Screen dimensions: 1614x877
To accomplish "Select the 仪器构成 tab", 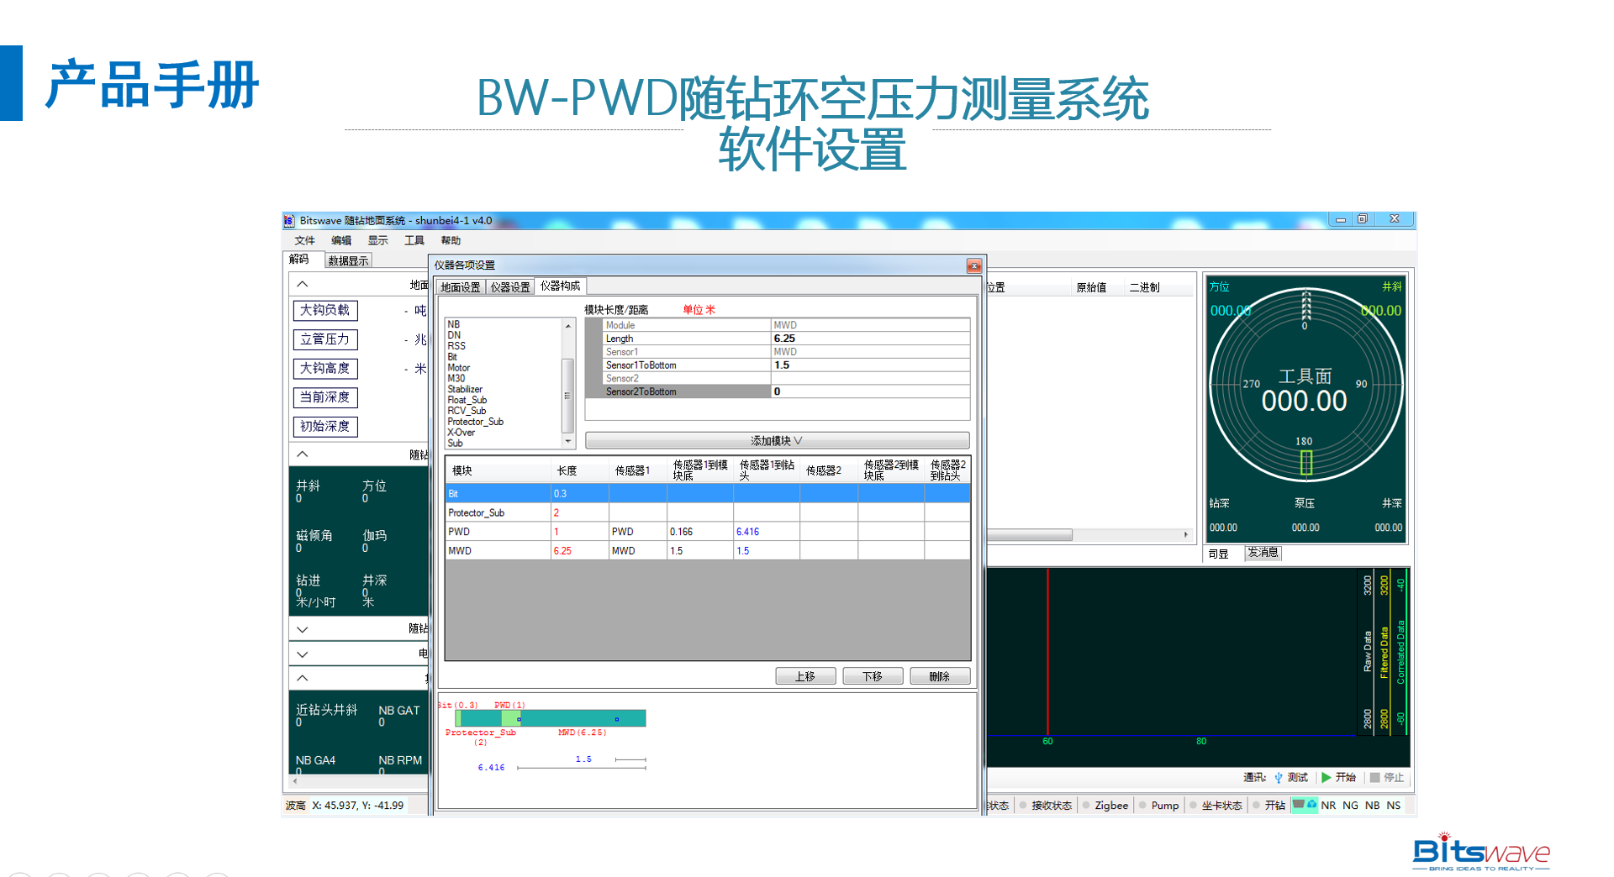I will click(x=561, y=286).
